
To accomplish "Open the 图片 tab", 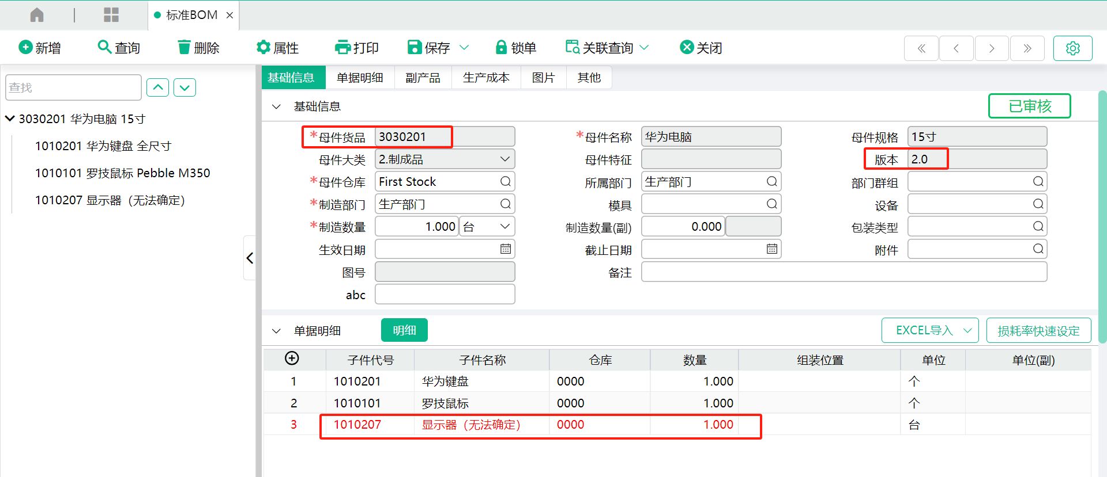I will [543, 78].
